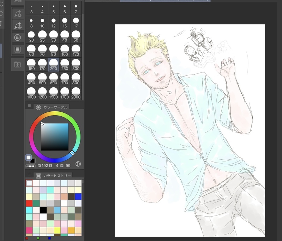Set brush size to 50
Viewport: 282px width, 241px height.
[76, 36]
